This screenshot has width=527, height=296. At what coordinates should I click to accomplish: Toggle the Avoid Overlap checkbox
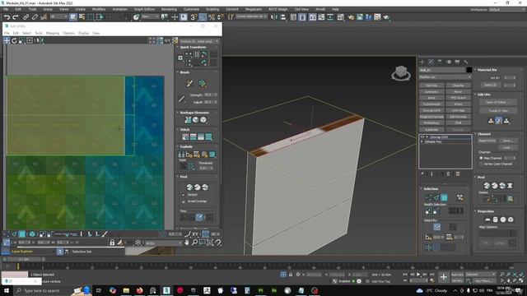(x=184, y=201)
